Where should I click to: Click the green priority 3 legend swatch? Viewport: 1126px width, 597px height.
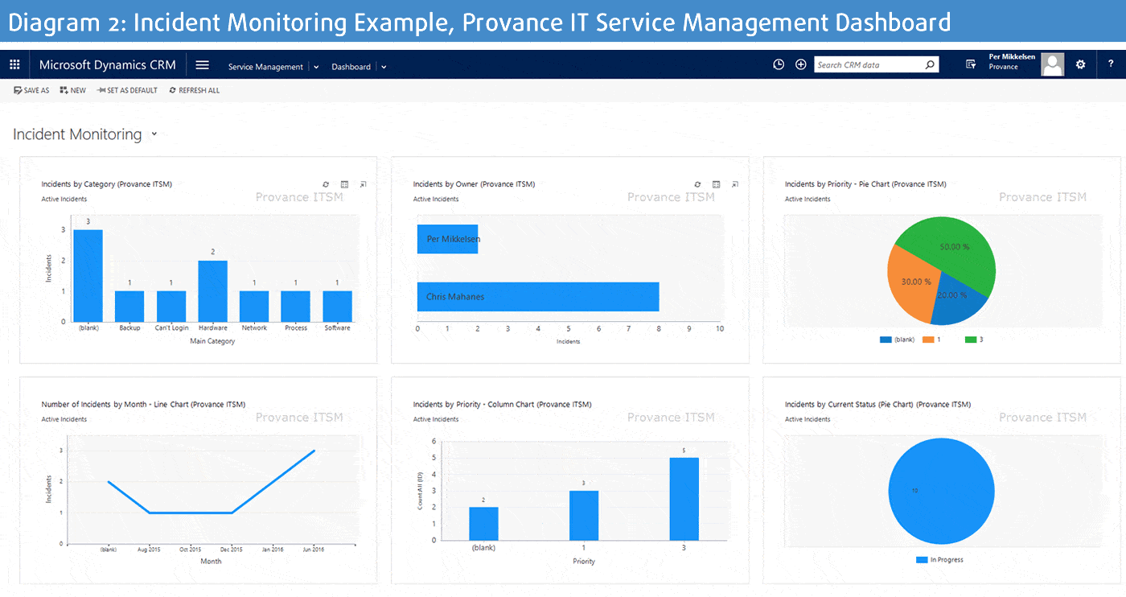970,340
